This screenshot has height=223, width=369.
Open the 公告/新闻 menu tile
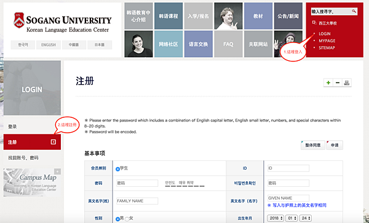(288, 16)
